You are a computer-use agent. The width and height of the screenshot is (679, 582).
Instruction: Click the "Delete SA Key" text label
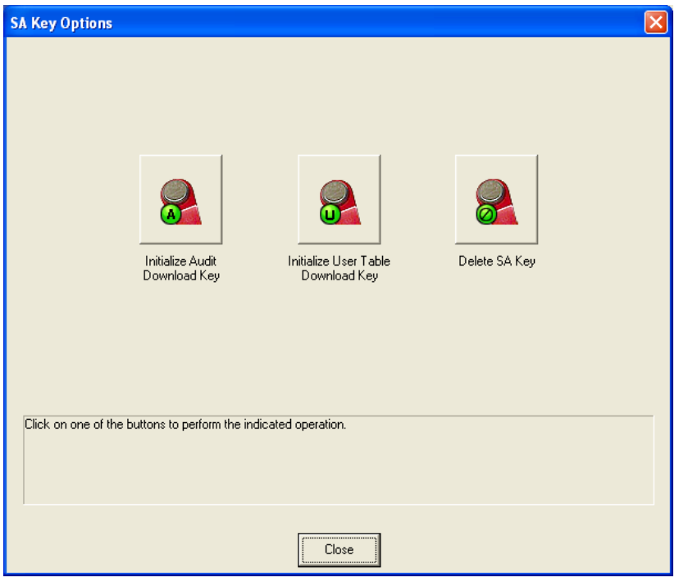click(496, 261)
